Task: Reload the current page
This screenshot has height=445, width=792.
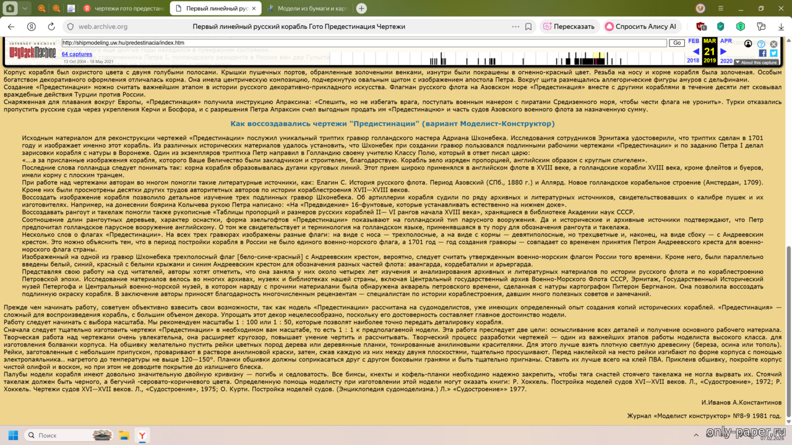Action: [51, 27]
